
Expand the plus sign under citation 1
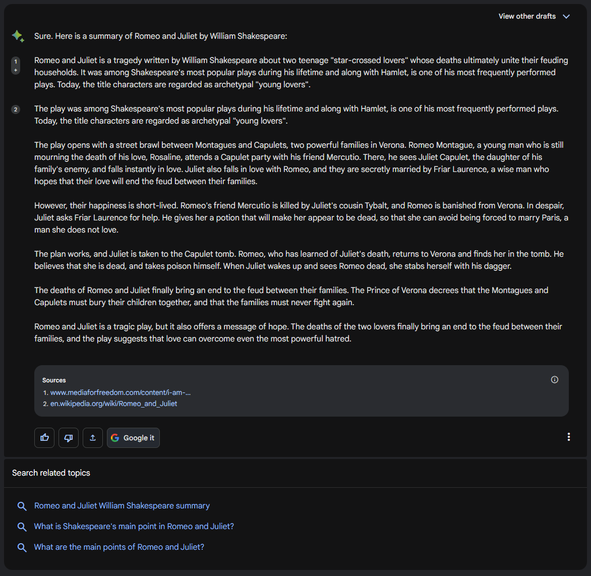tap(16, 70)
